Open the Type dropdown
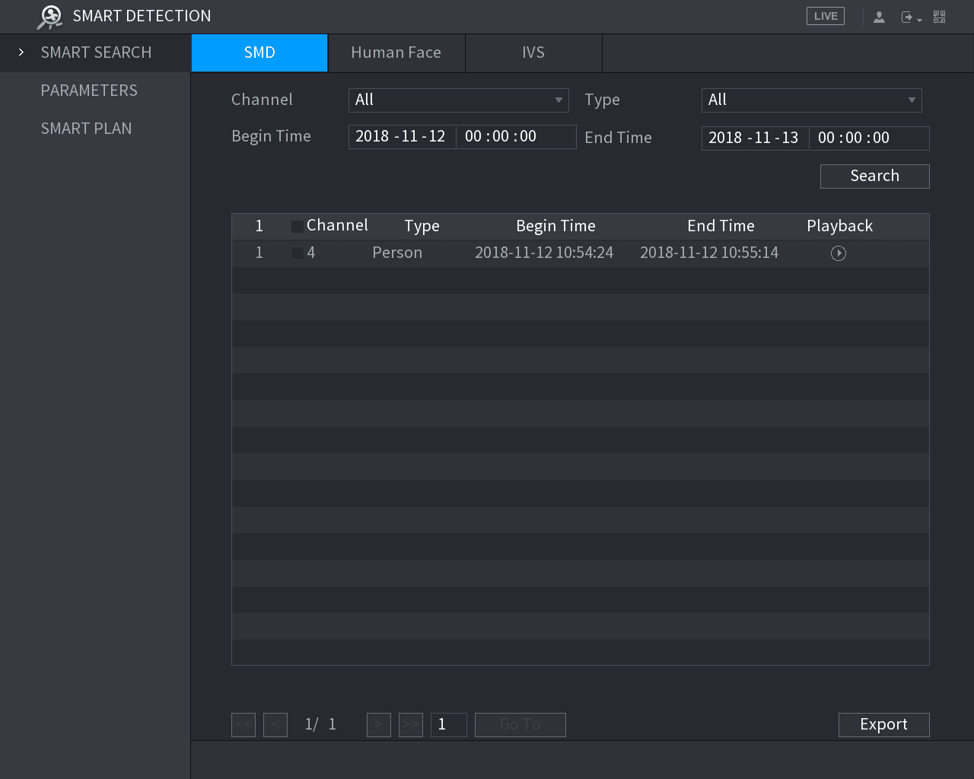The width and height of the screenshot is (974, 779). (812, 100)
